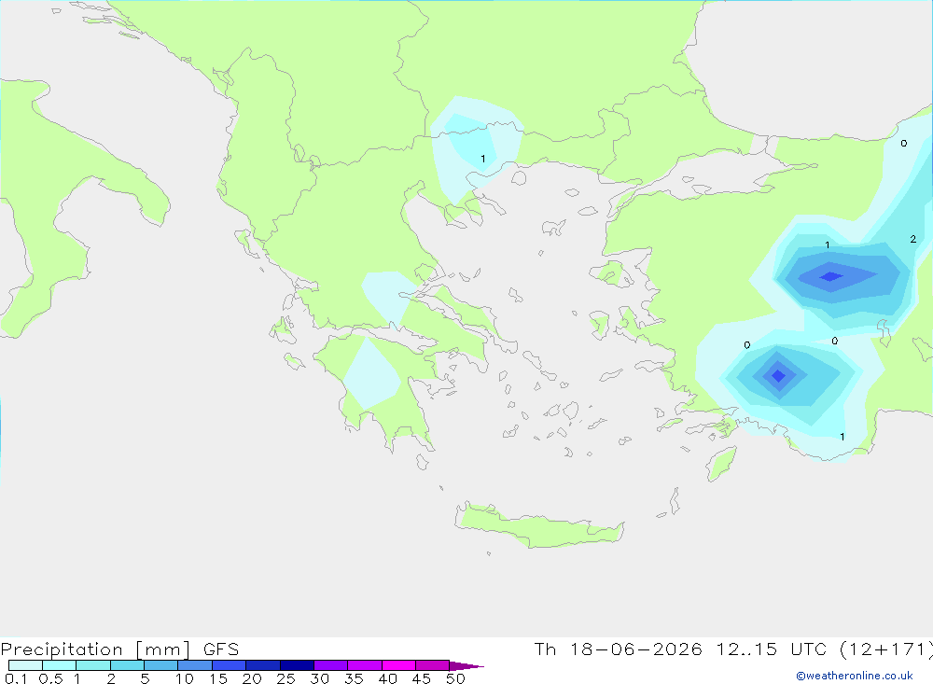This screenshot has width=933, height=684.
Task: Click the legend label '0.1'
Action: click(16, 678)
